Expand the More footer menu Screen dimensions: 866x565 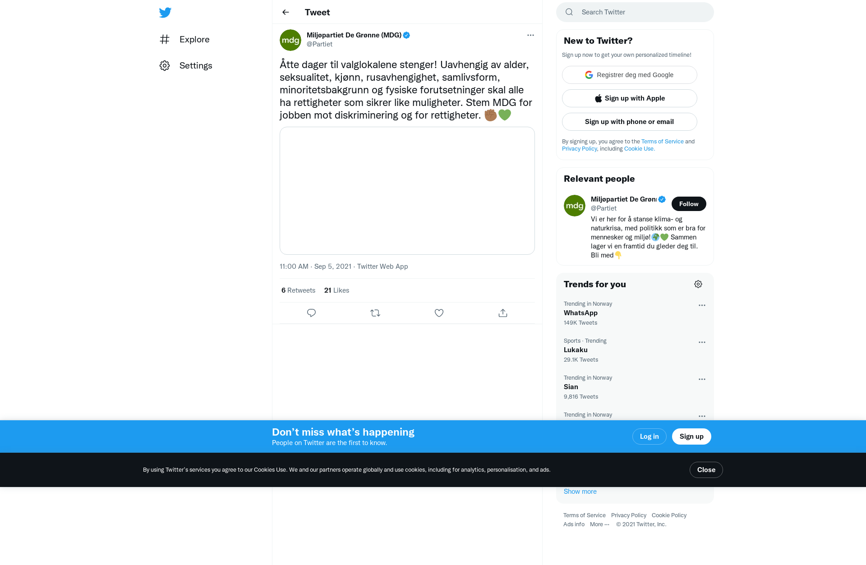click(x=599, y=524)
